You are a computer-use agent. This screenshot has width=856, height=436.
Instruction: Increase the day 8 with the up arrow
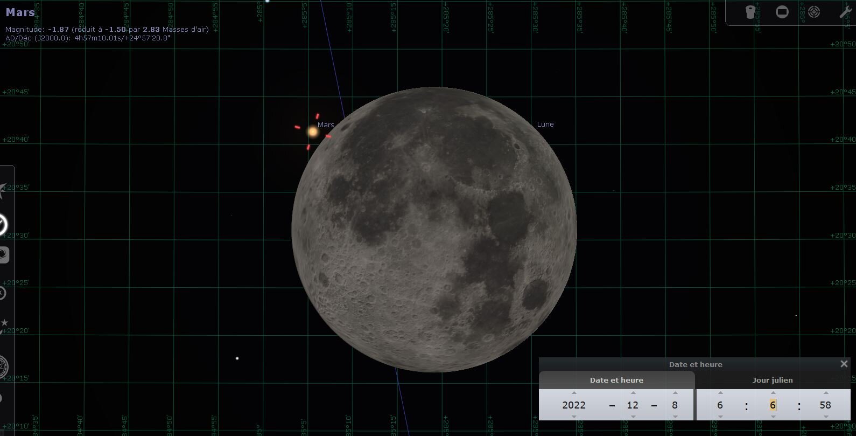point(675,393)
